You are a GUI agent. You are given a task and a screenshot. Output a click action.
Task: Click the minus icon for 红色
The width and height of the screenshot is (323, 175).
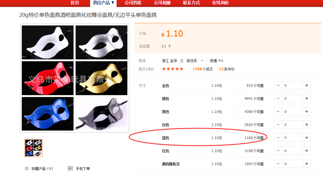278,151
